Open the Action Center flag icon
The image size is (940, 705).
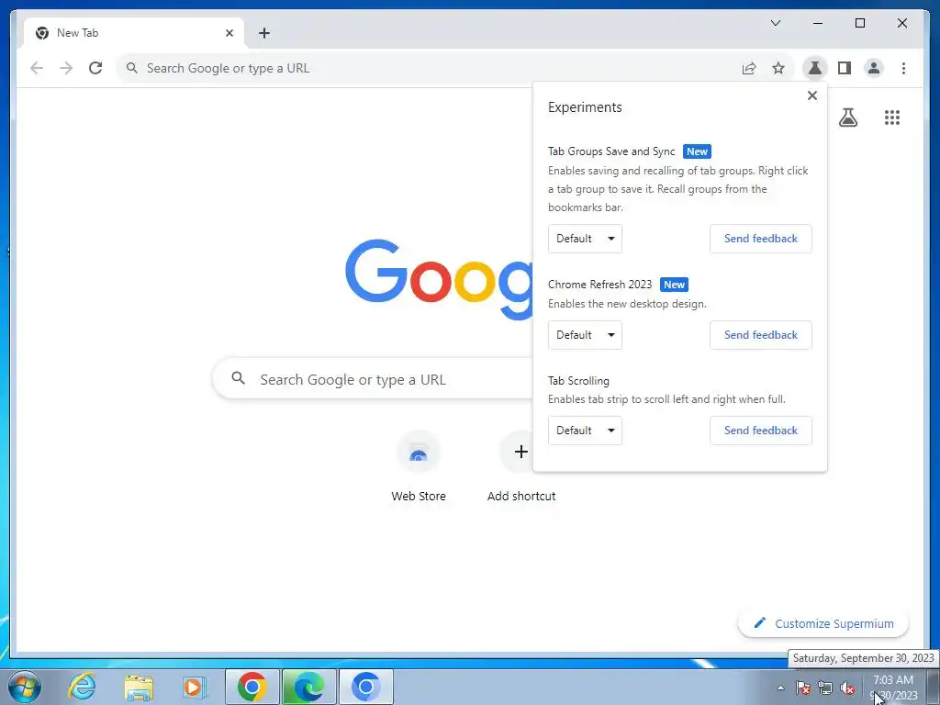click(803, 688)
